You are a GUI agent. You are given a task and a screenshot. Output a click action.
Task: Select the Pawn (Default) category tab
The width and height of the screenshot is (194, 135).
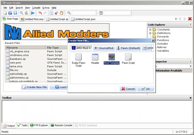click(128, 48)
